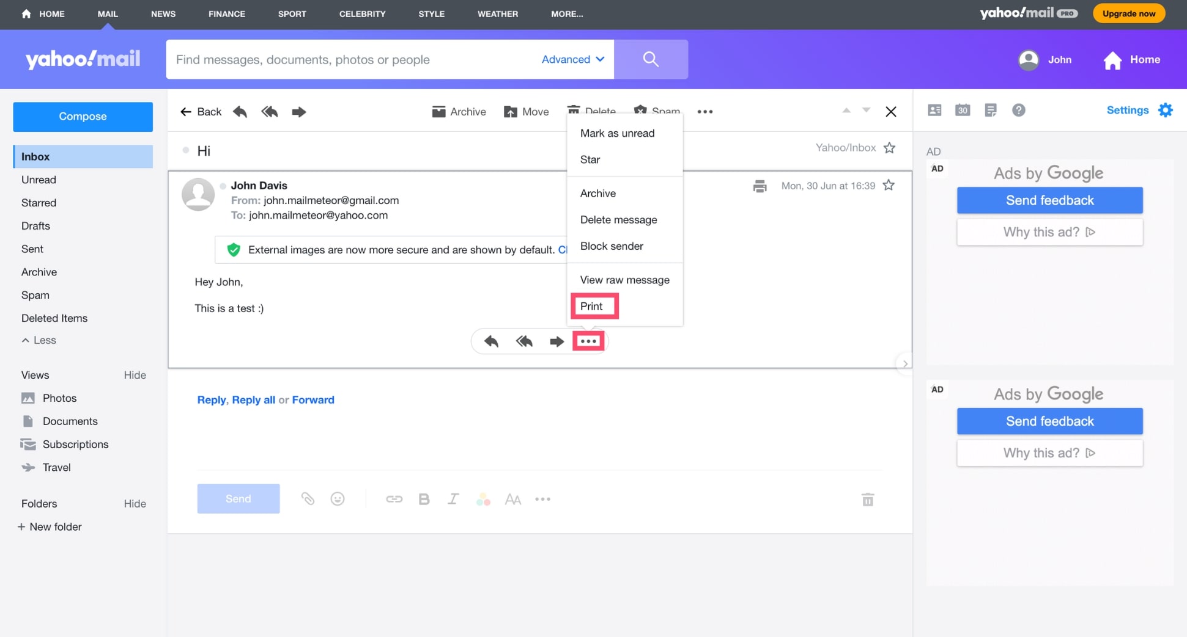Collapse the folder list with Less
Viewport: 1187px width, 637px height.
pos(39,340)
